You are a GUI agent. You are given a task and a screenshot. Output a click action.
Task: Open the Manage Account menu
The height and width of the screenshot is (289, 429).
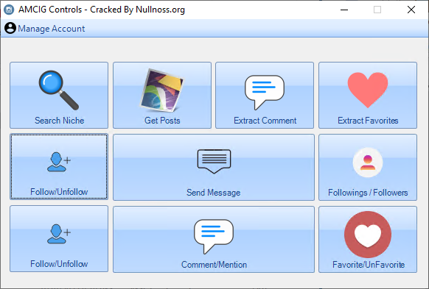coord(45,29)
